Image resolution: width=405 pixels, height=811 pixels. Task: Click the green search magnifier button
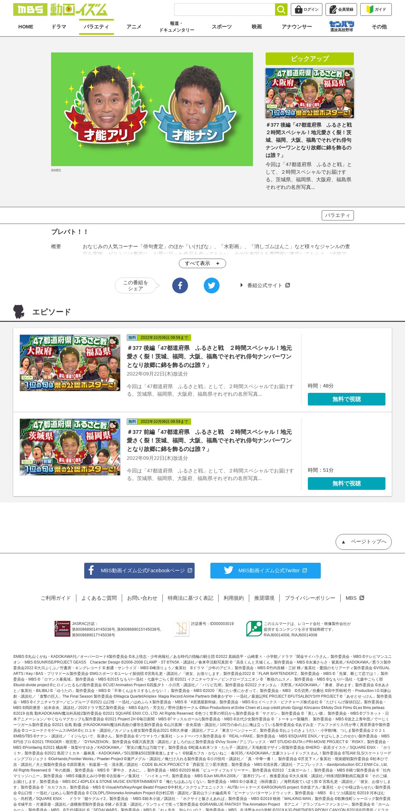(281, 9)
